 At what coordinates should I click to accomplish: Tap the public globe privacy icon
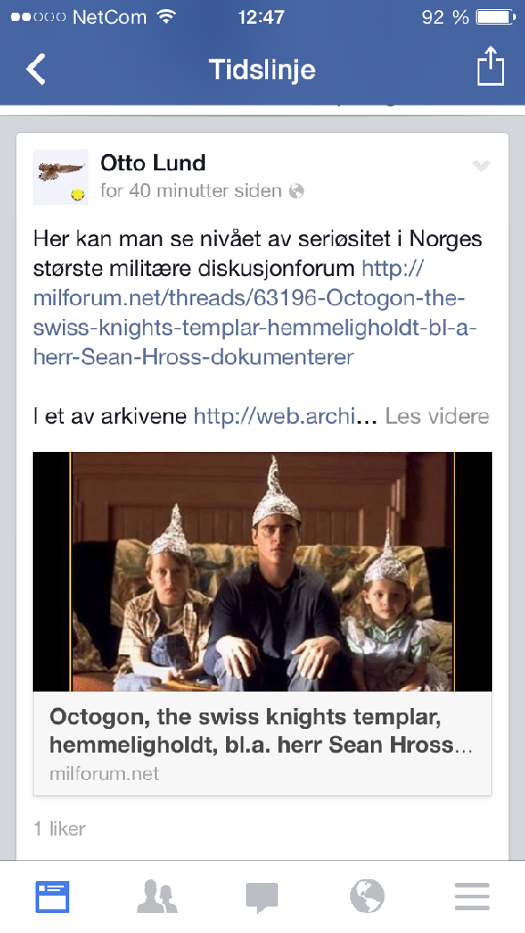[x=296, y=191]
